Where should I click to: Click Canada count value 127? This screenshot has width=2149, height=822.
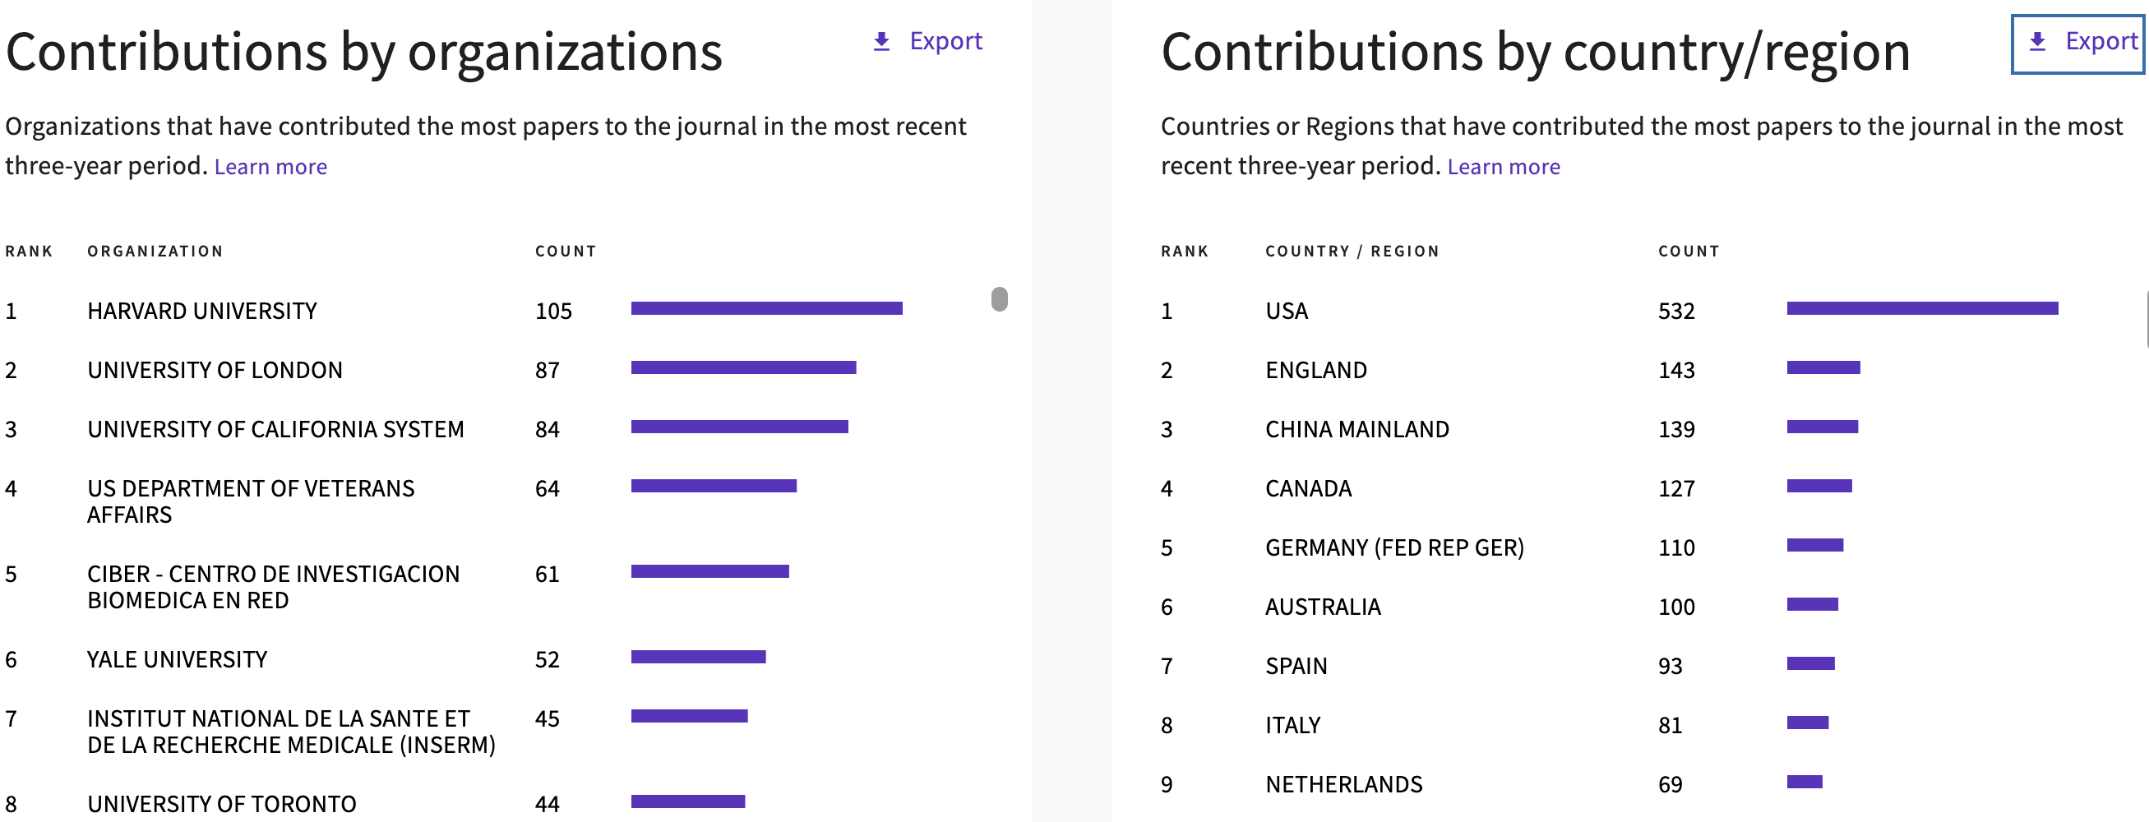1676,489
